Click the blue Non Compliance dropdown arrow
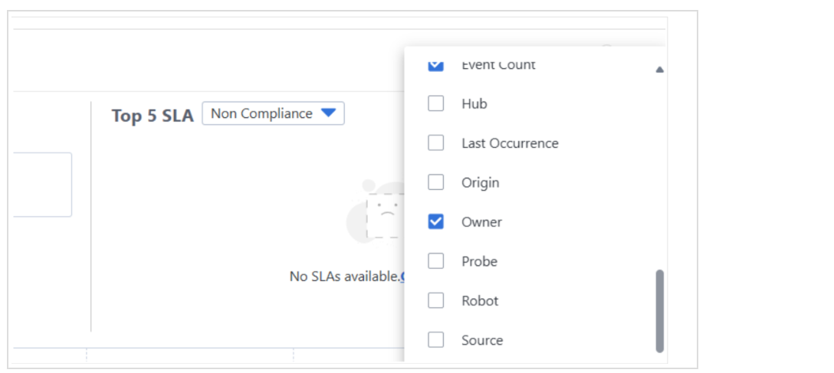Image resolution: width=834 pixels, height=373 pixels. [x=328, y=113]
